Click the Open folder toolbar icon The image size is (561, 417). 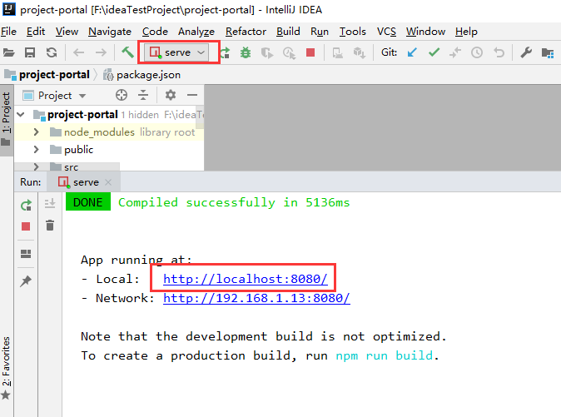[x=9, y=53]
